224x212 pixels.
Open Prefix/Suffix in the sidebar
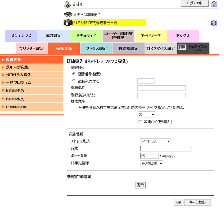tap(32, 107)
